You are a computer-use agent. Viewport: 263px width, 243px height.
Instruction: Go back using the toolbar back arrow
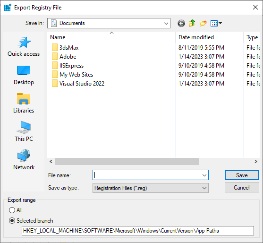pyautogui.click(x=181, y=23)
